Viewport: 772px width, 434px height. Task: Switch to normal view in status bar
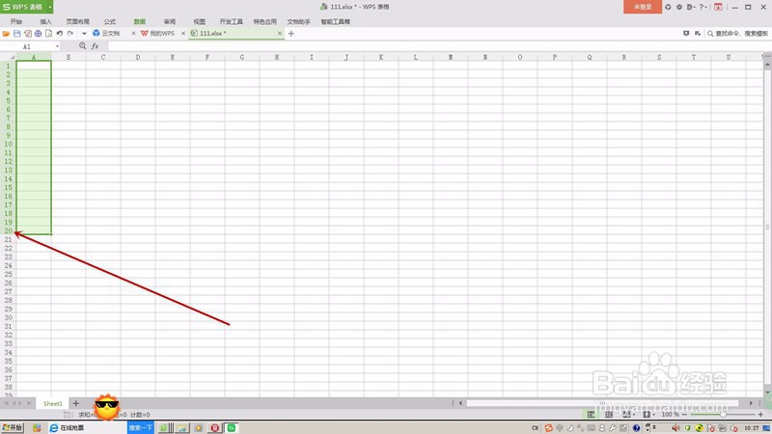pos(591,415)
